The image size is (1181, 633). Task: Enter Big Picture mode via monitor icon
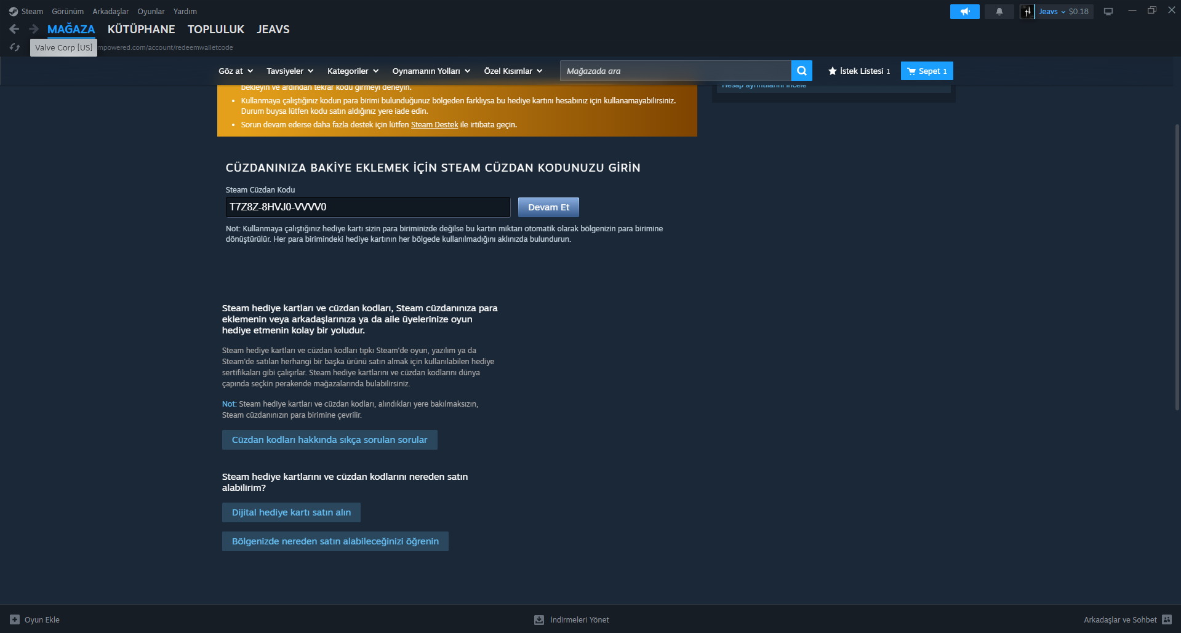click(1108, 12)
